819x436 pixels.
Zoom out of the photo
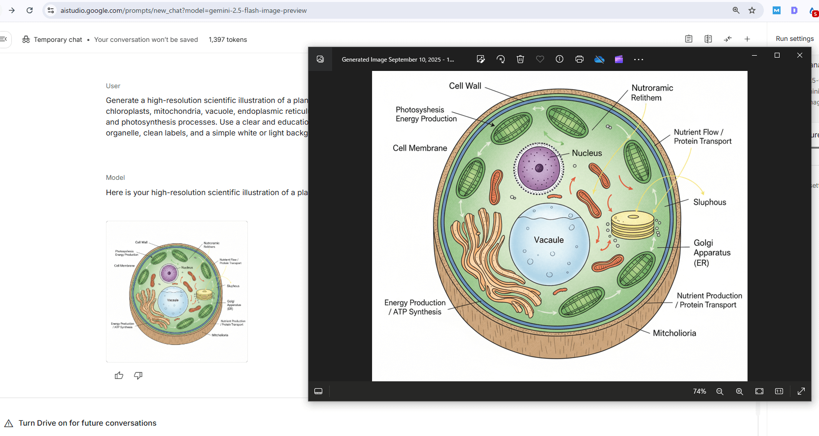(719, 391)
